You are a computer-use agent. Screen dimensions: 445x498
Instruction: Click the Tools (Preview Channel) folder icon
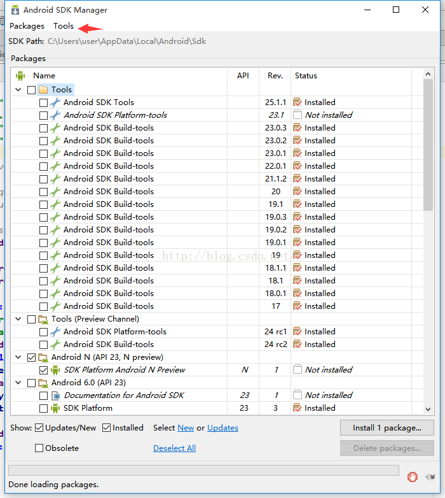point(43,319)
